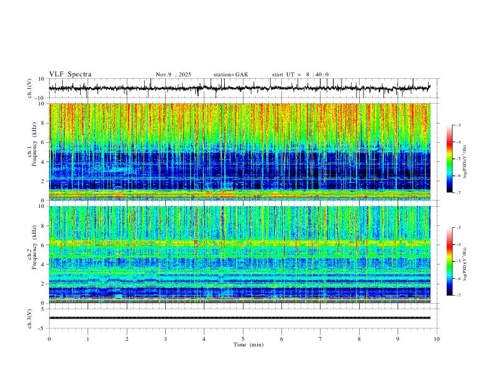Click the "start UT = 8 :40: 0" text
Image resolution: width=492 pixels, height=380 pixels.
(x=300, y=75)
